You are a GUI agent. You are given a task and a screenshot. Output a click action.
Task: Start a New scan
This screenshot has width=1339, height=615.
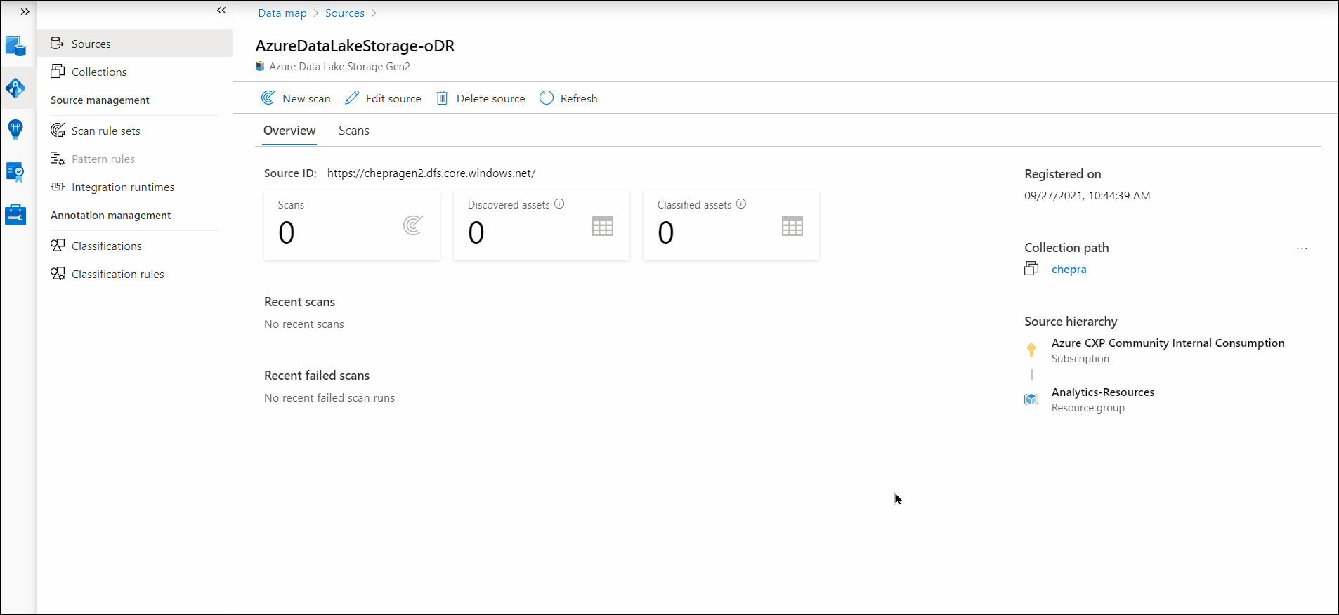tap(296, 98)
